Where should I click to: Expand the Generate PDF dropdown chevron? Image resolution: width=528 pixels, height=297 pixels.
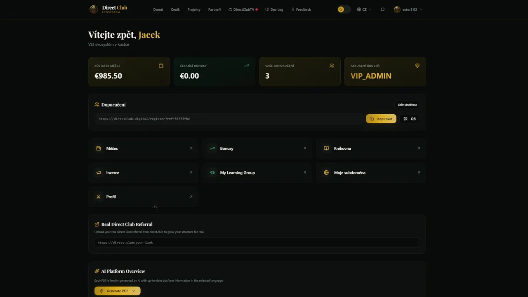[x=134, y=291]
